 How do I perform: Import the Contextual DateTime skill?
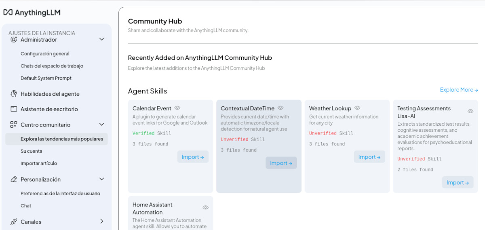coord(281,163)
